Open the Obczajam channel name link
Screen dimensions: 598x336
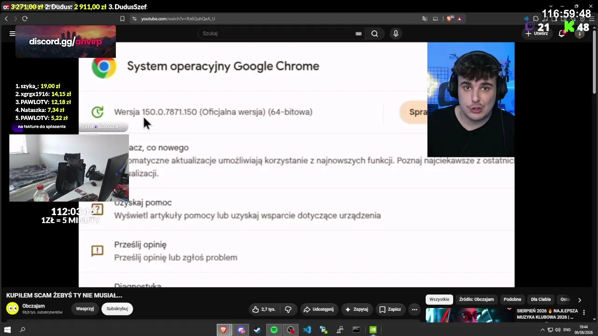pyautogui.click(x=34, y=306)
